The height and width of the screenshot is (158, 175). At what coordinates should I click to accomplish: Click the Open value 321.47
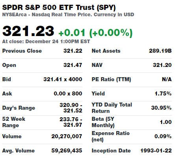pos(73,65)
